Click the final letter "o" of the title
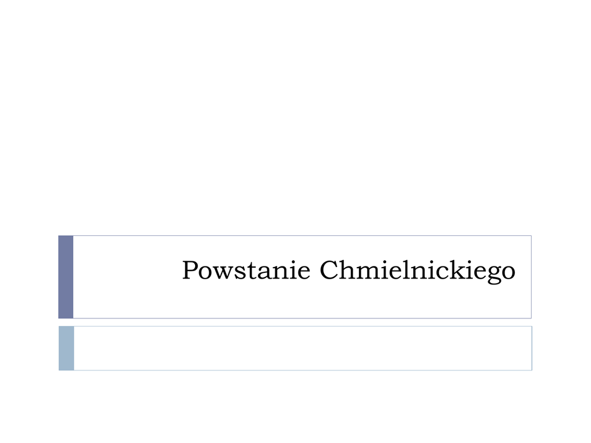This screenshot has height=443, width=591. 508,272
